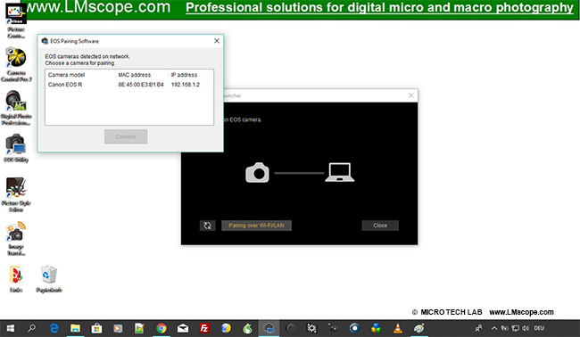This screenshot has width=580, height=337.
Task: Click the www.LMscope.com banner text
Action: [x=98, y=7]
